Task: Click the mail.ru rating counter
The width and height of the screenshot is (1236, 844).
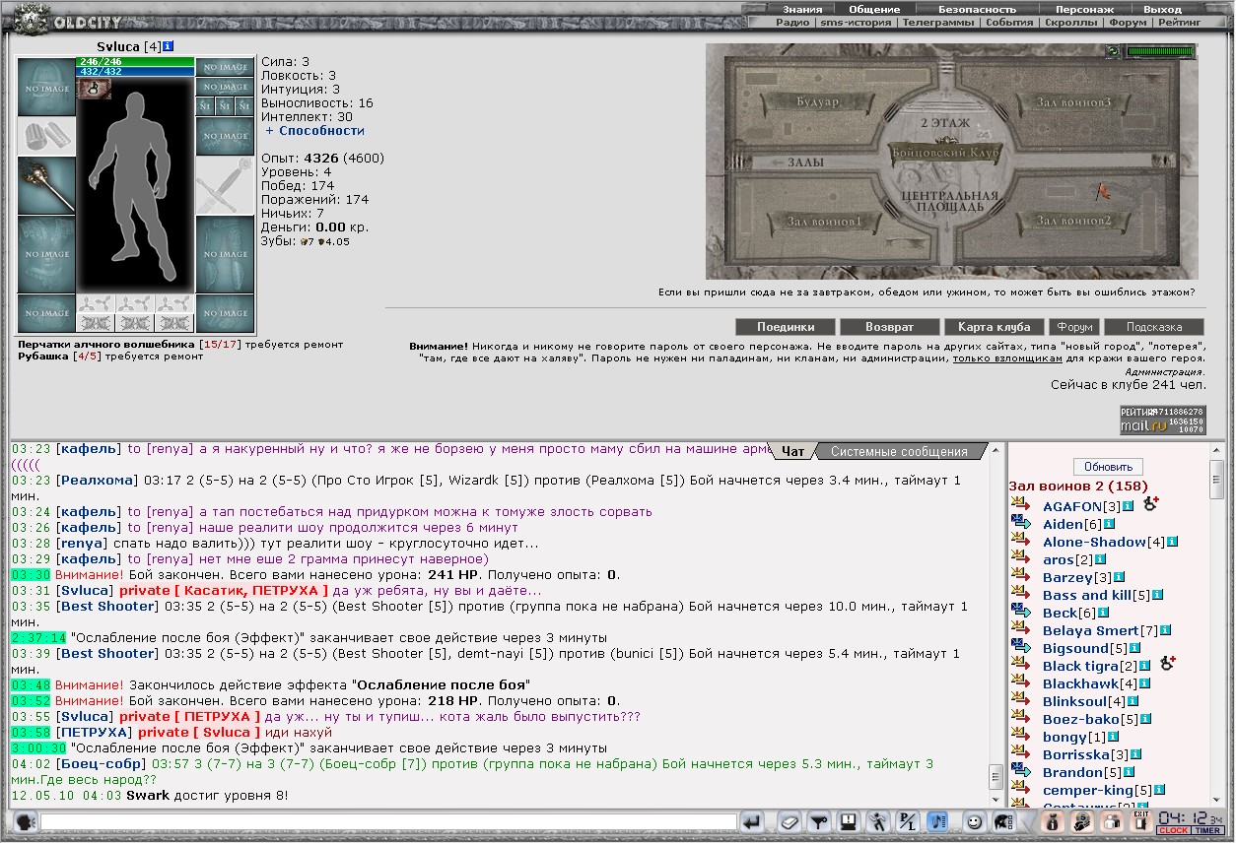Action: point(1163,420)
